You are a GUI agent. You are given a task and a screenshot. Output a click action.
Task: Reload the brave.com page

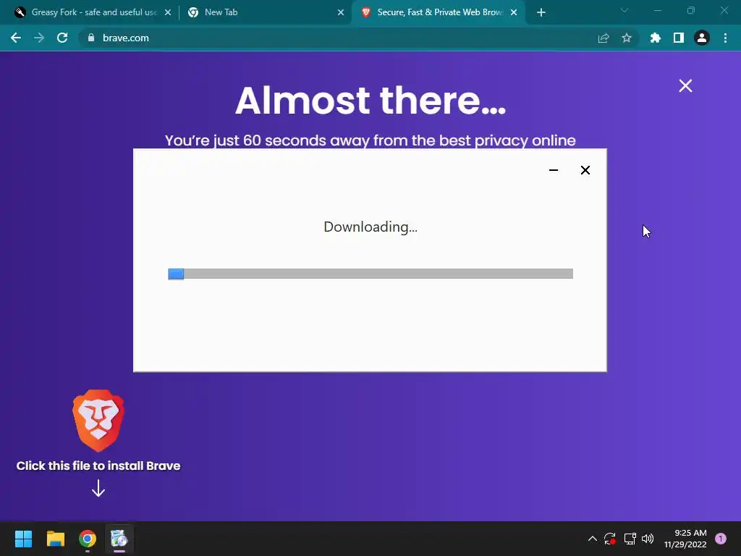click(x=62, y=38)
